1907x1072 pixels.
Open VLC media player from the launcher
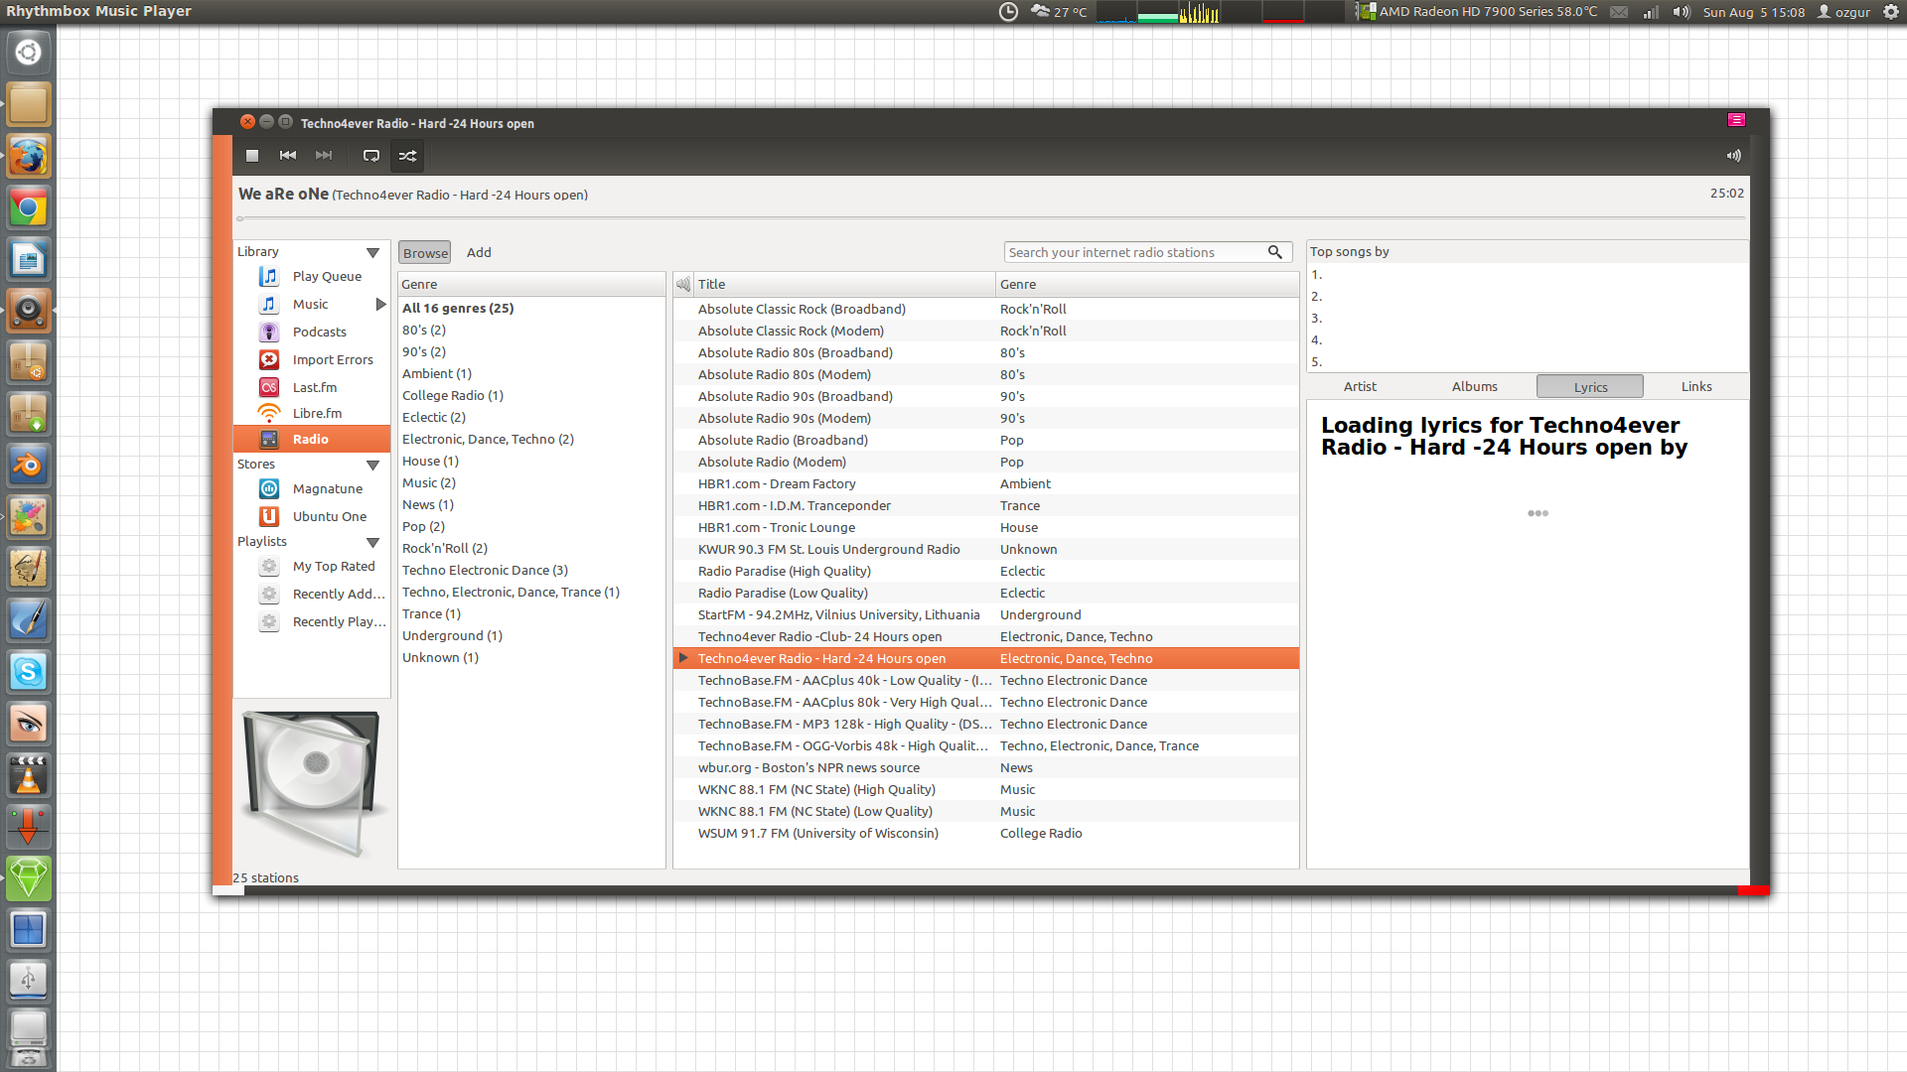pos(28,776)
